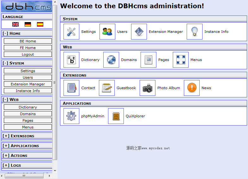Viewport: 248px width, 179px height.
Task: Click Pages label in Web panel
Action: coord(164,60)
